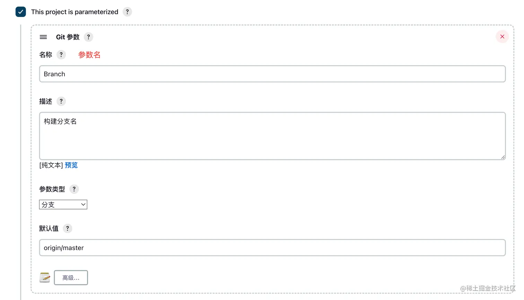The image size is (524, 300).
Task: Click the Branch name input field
Action: tap(272, 74)
